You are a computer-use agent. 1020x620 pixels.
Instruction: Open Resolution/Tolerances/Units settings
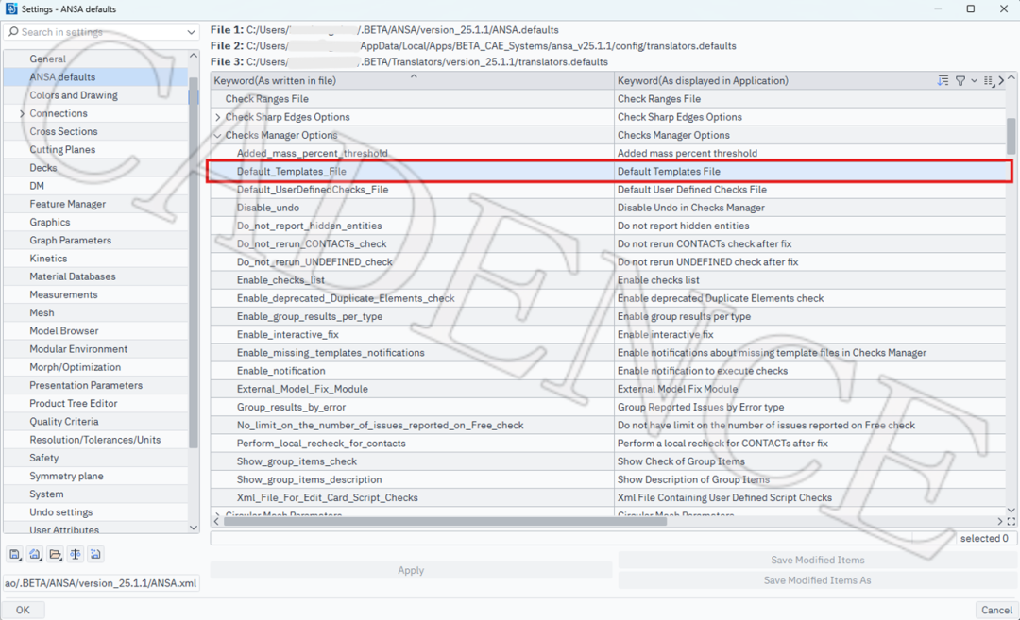click(95, 440)
